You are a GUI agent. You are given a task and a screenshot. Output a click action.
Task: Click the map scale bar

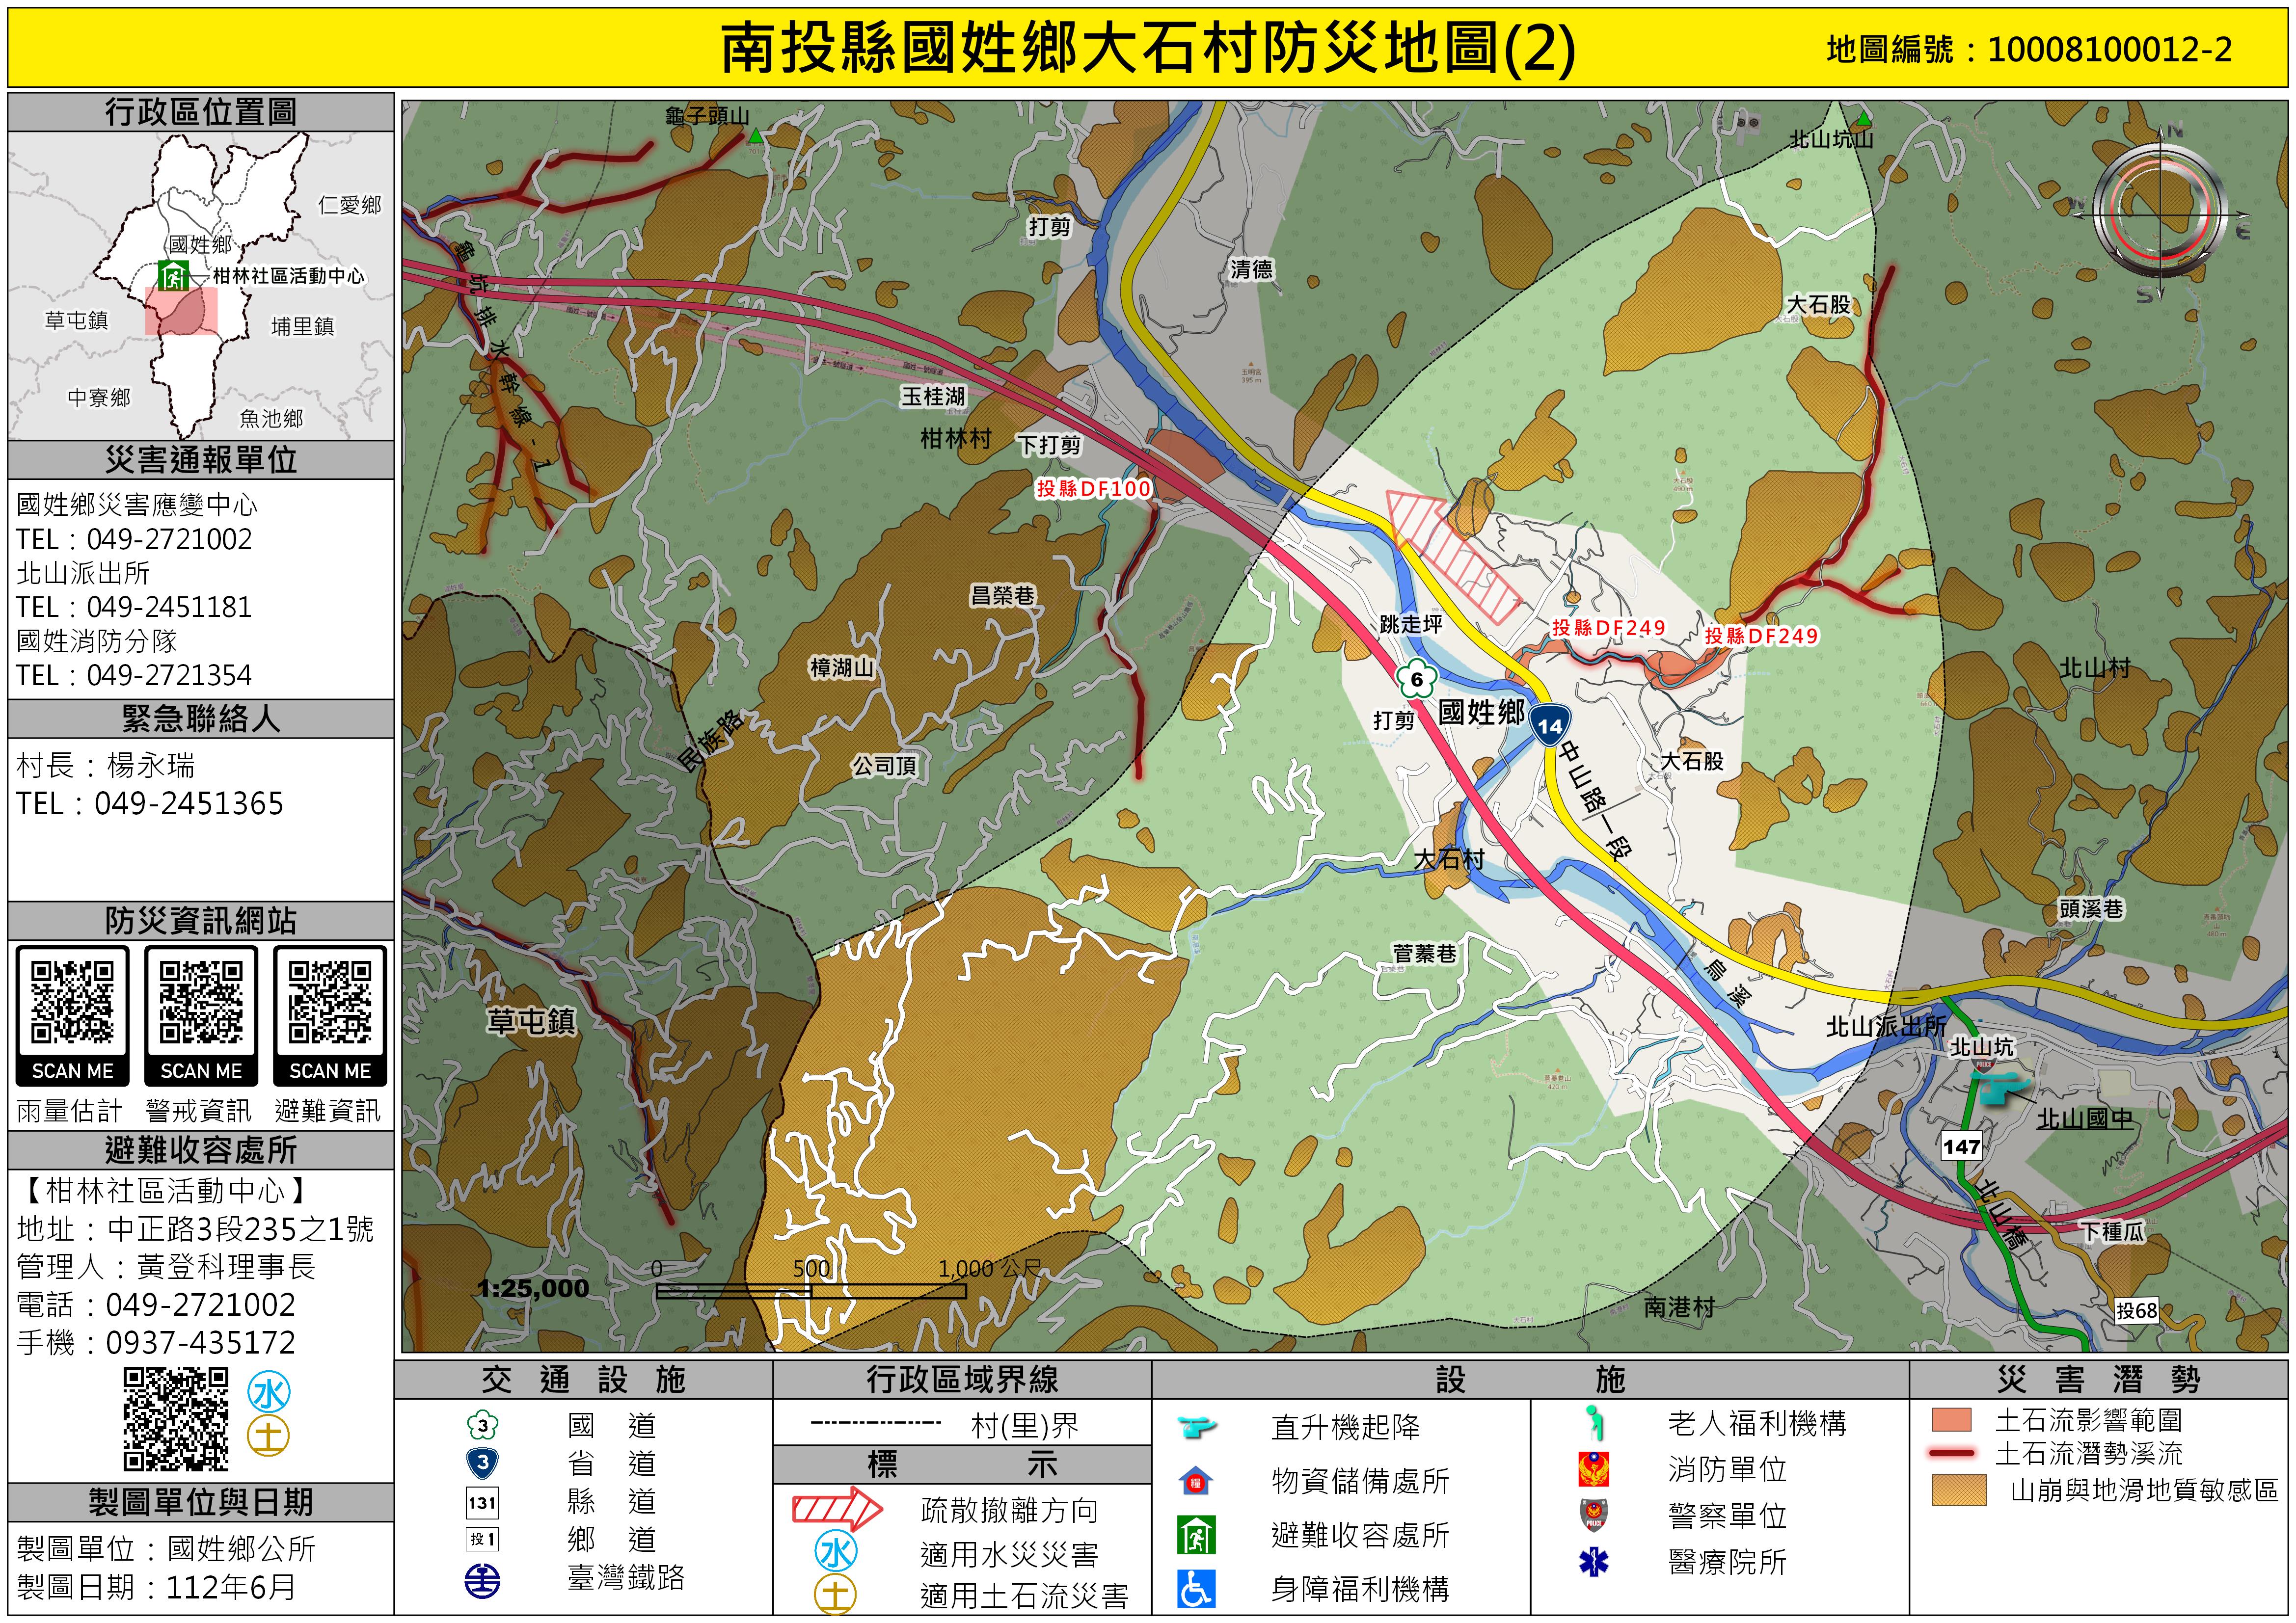click(x=810, y=1291)
